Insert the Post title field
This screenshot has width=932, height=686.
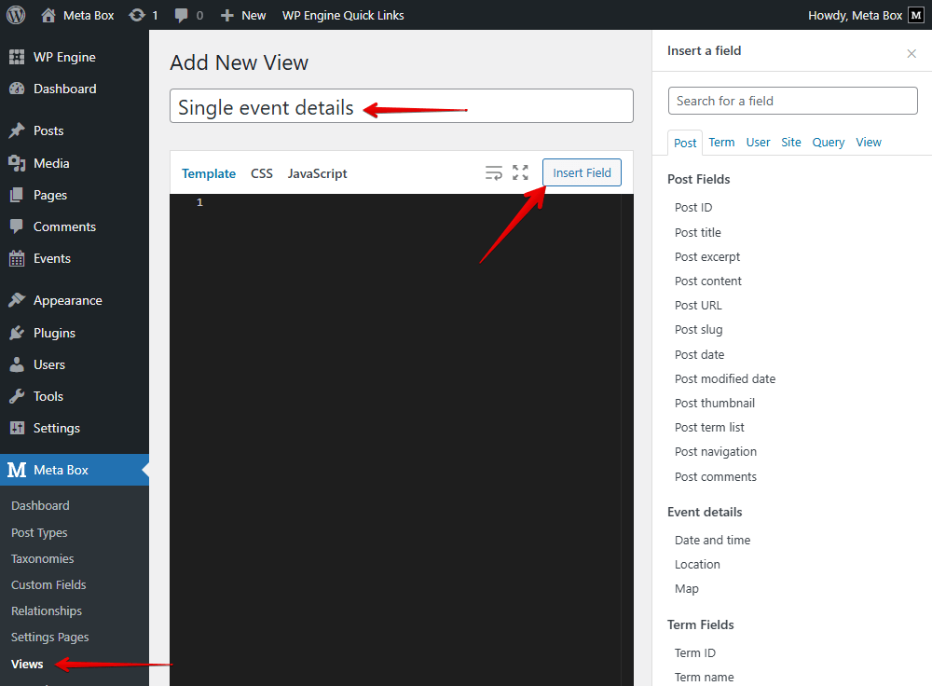click(698, 232)
